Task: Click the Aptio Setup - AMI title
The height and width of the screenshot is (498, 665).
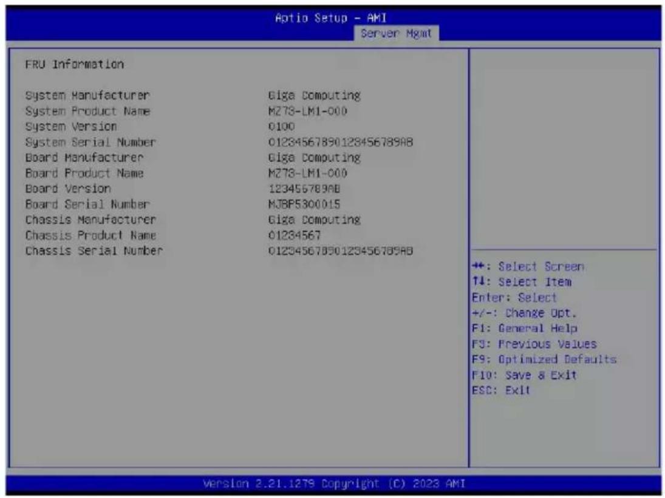Action: (331, 18)
